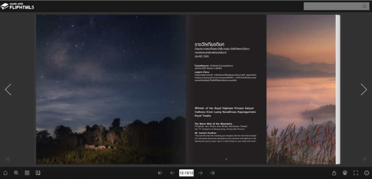Print the flipbook
Viewport: 372px width, 179px height.
pyautogui.click(x=345, y=173)
